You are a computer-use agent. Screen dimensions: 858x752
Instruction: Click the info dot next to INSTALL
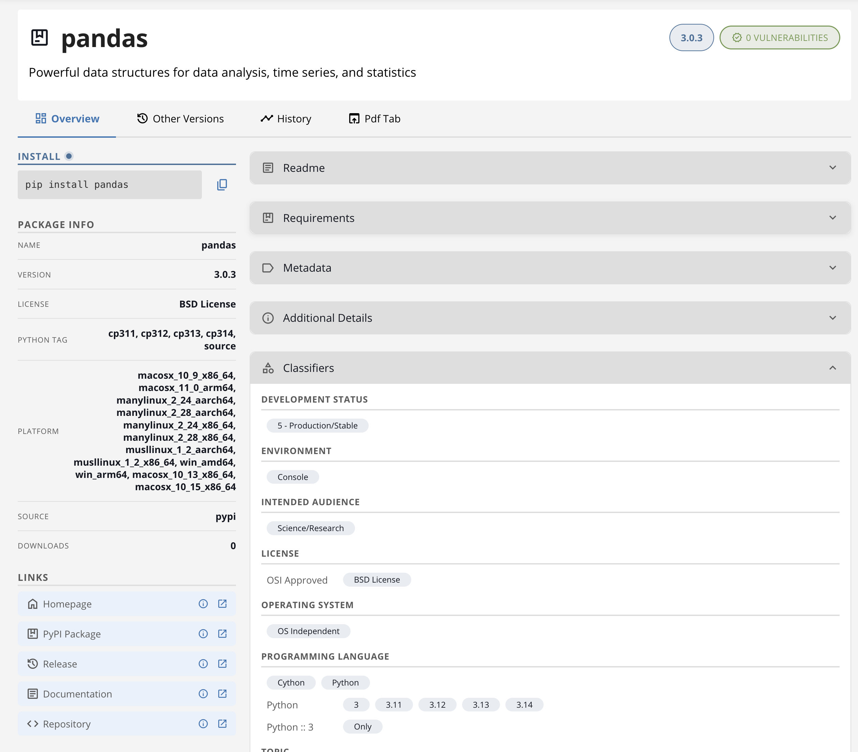click(69, 156)
